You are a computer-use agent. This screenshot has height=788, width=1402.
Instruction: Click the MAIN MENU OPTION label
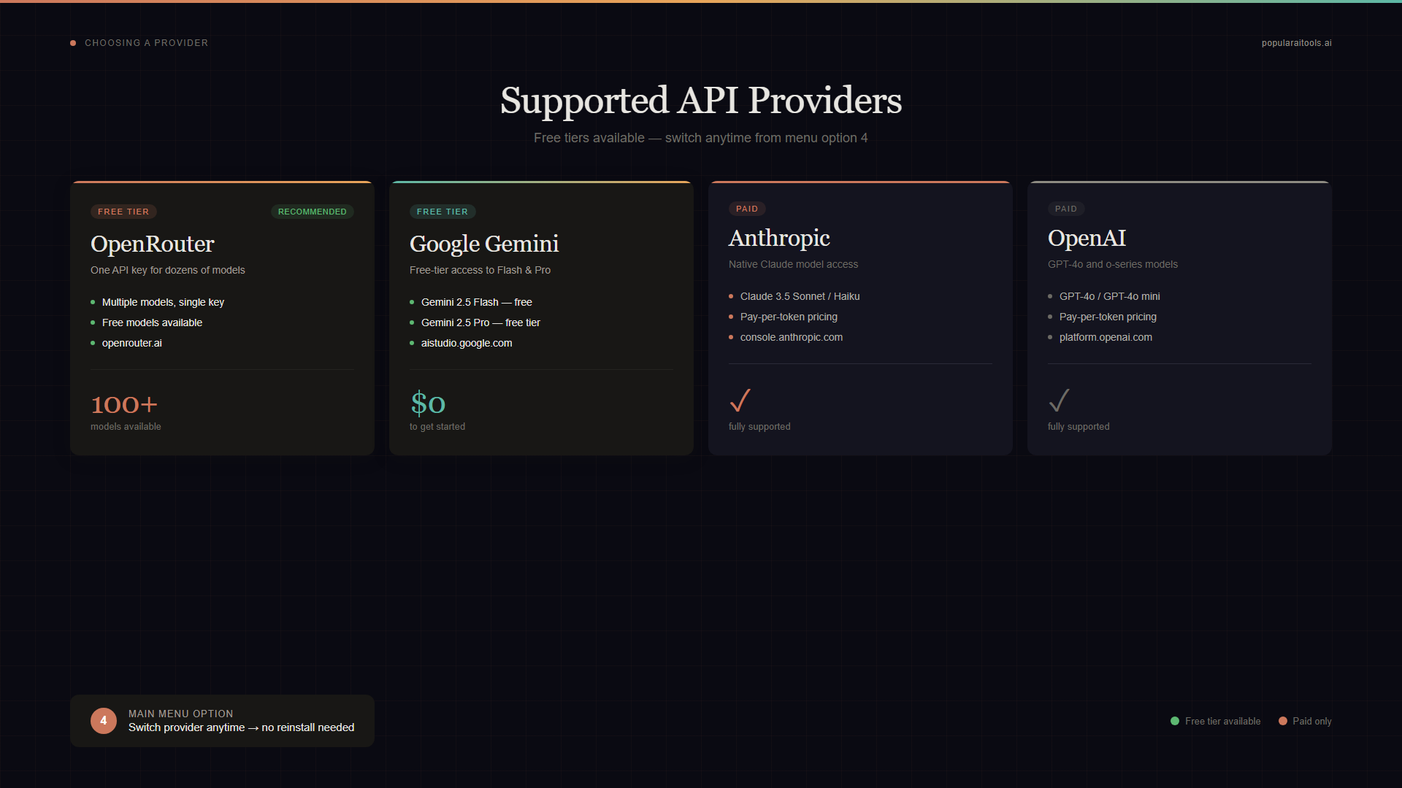click(x=181, y=714)
